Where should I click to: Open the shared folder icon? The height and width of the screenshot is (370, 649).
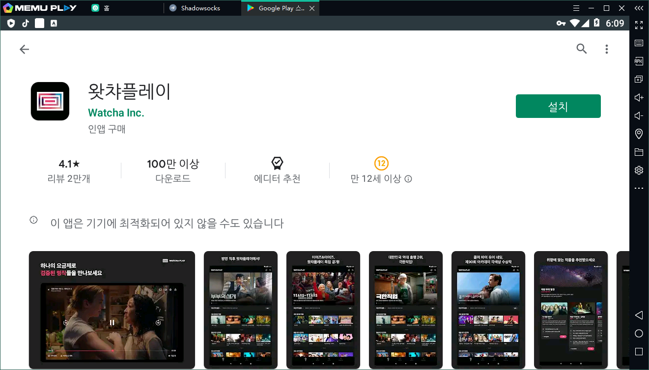[x=639, y=152]
